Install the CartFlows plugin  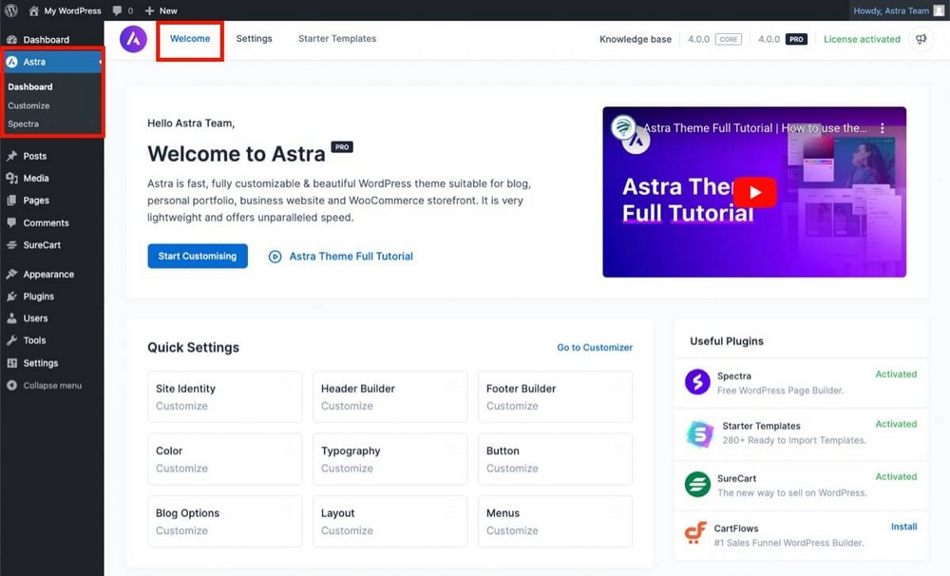[903, 527]
